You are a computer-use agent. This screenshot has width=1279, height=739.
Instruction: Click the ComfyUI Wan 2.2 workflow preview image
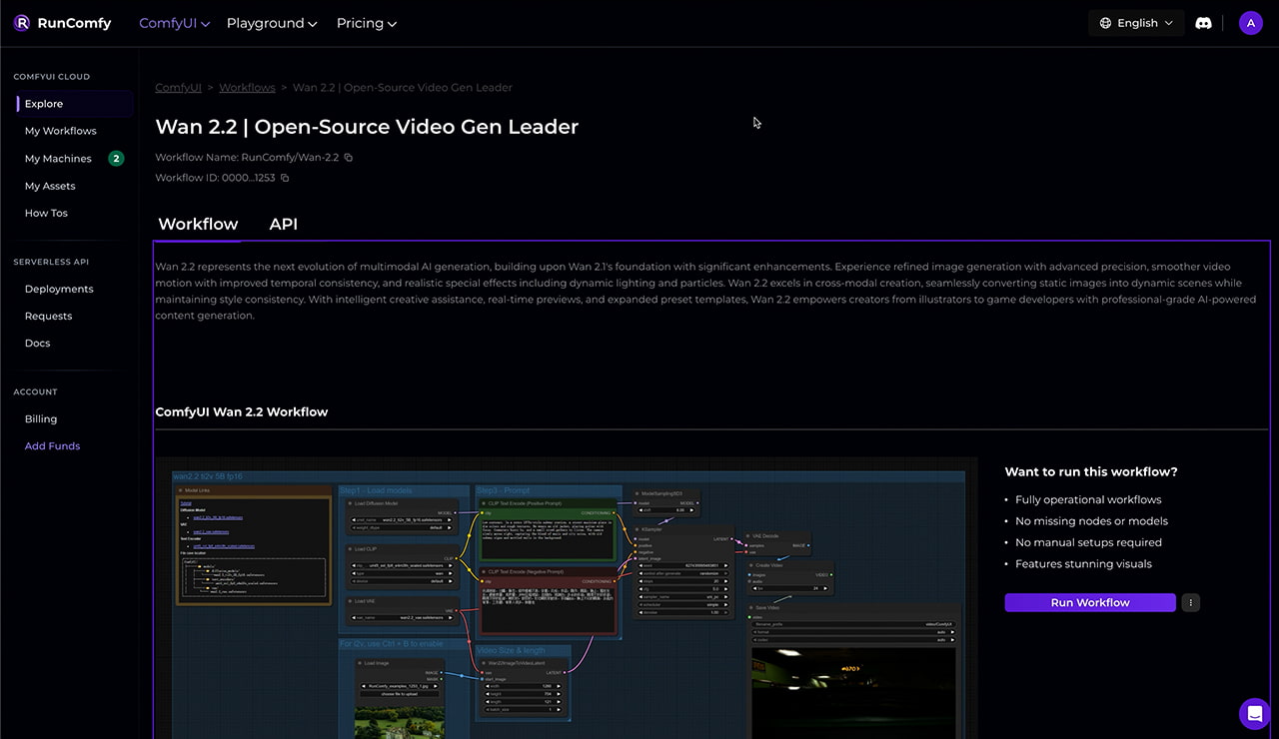(567, 597)
